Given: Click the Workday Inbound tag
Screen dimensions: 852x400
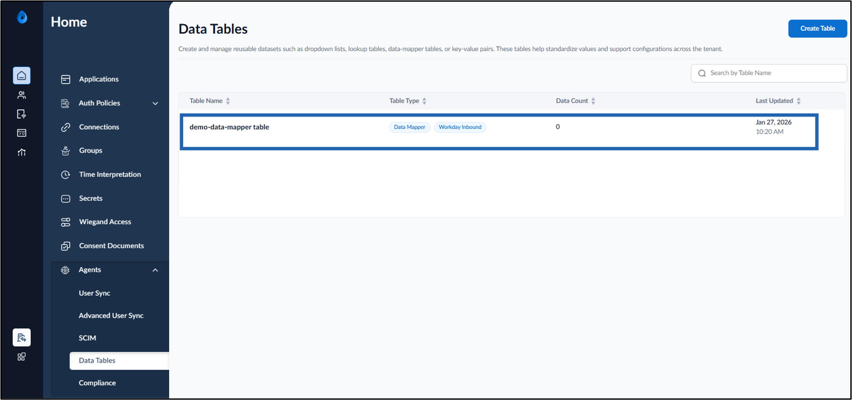Looking at the screenshot, I should coord(460,127).
